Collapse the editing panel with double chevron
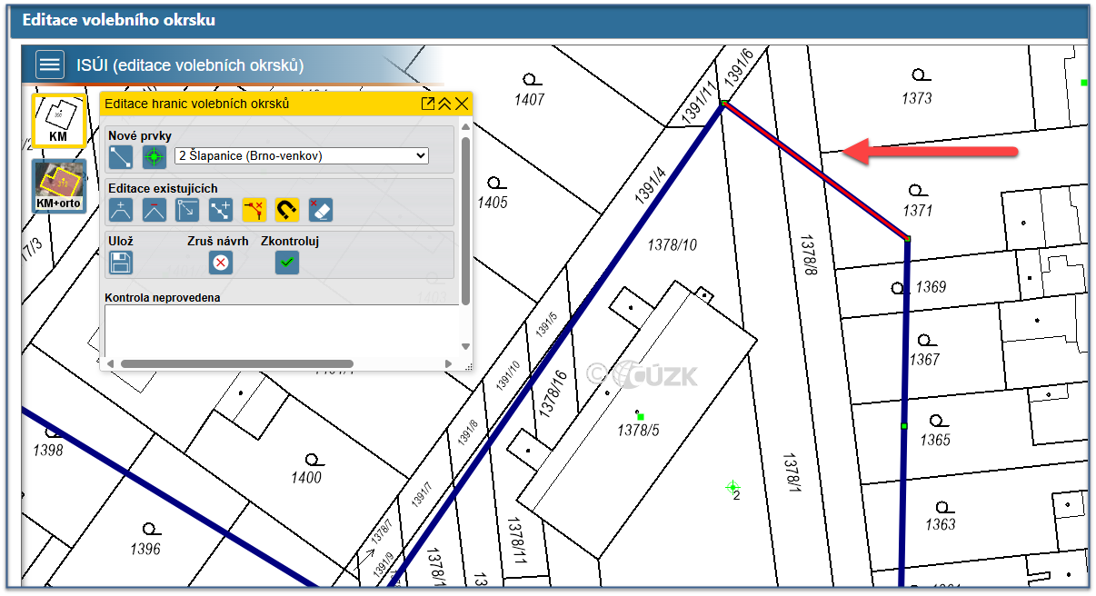1096x596 pixels. coord(444,104)
